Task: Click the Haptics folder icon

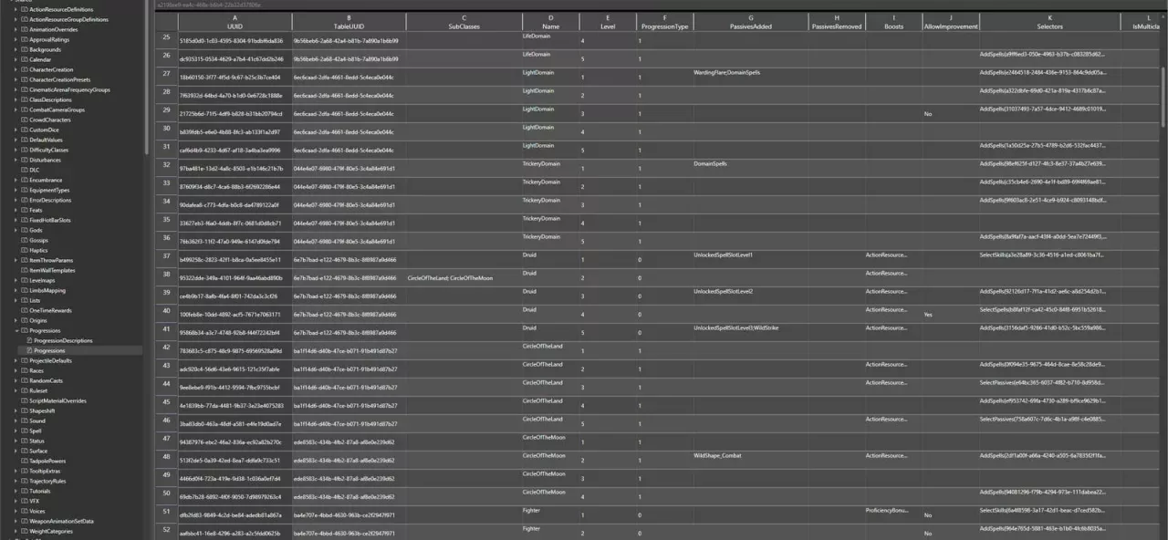Action: click(25, 250)
